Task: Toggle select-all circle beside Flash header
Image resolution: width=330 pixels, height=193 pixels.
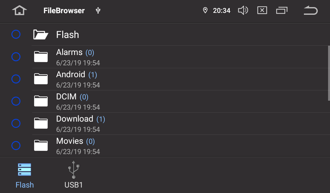Action: point(16,34)
